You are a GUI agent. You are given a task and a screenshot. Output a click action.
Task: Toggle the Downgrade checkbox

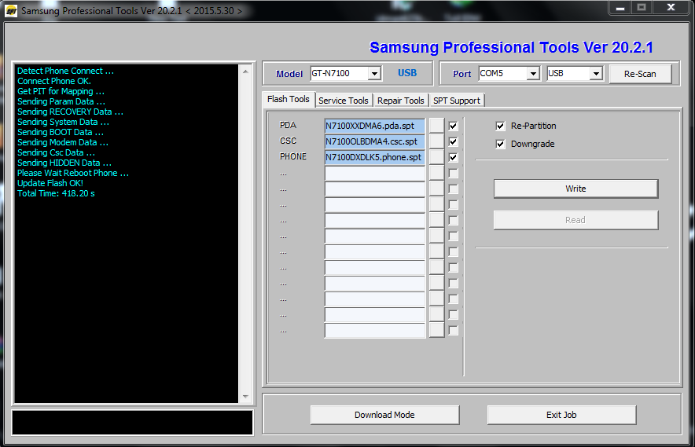click(x=501, y=144)
